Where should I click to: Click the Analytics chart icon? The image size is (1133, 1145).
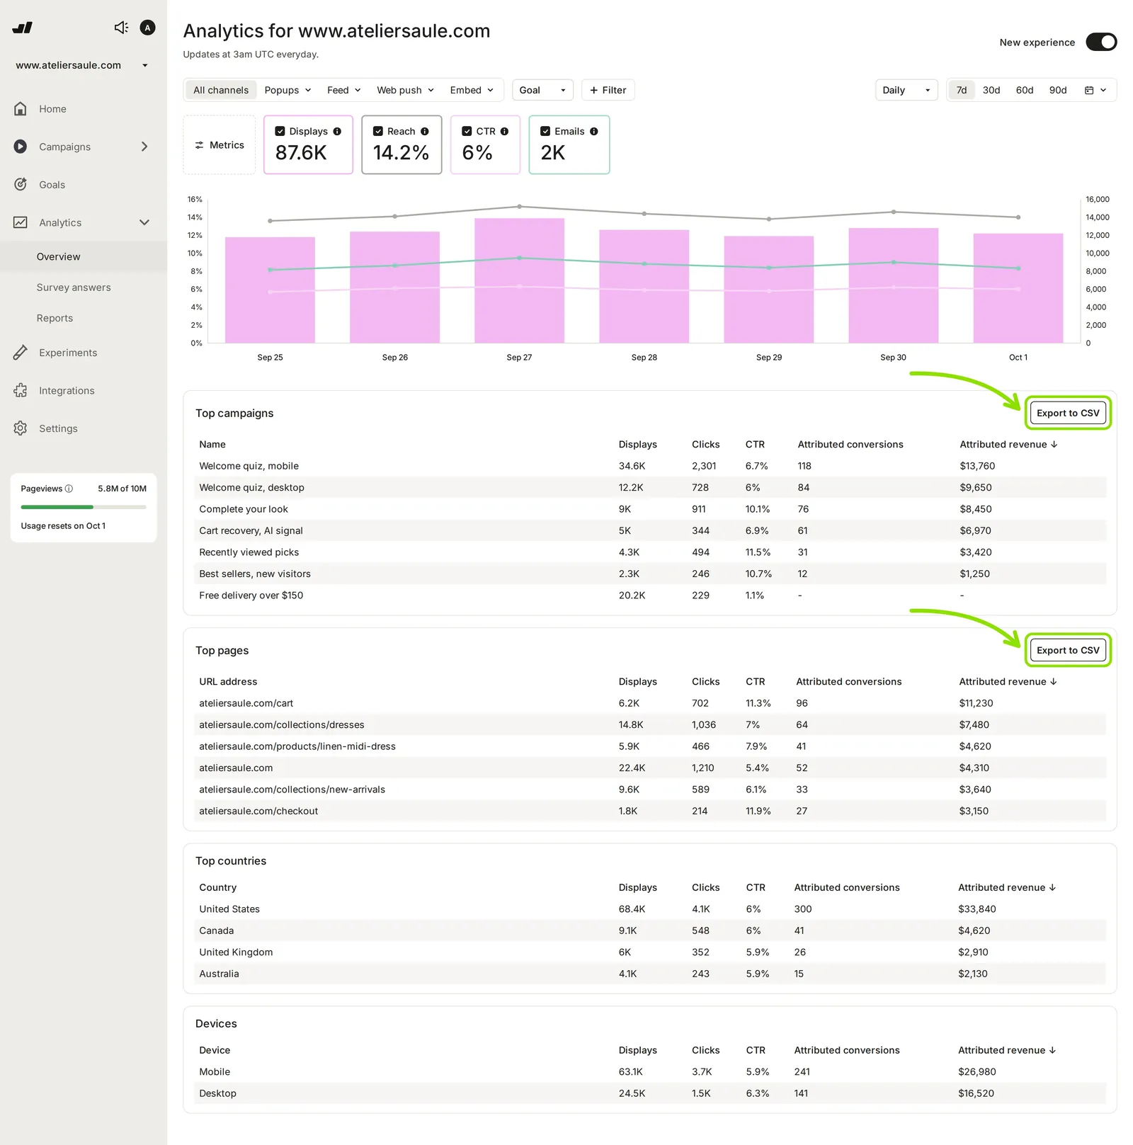coord(21,222)
